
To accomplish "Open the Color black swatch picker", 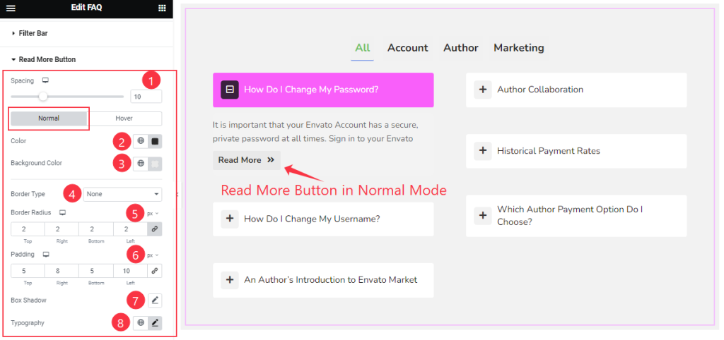I will pos(155,142).
